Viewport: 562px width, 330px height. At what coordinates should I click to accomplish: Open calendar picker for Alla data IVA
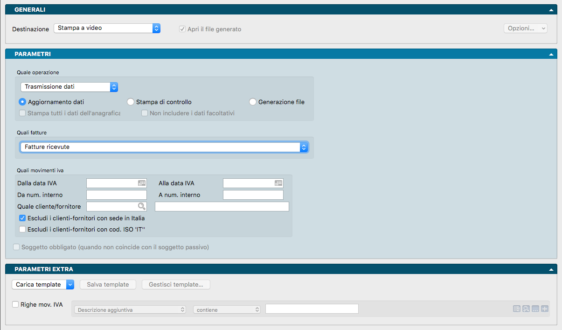[278, 183]
